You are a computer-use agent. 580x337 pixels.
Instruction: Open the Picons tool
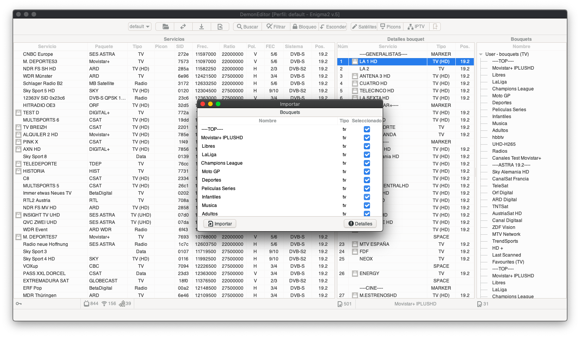(390, 27)
